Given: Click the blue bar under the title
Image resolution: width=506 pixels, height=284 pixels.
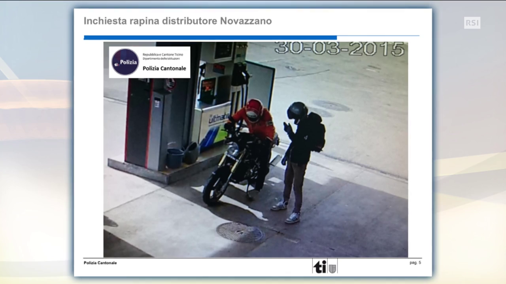Looking at the screenshot, I should coord(210,38).
